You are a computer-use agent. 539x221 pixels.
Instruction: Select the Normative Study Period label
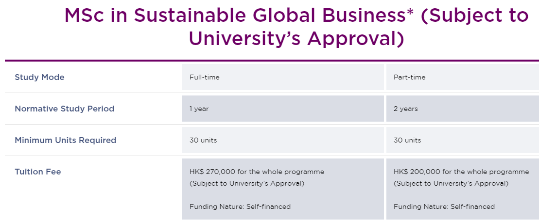pos(65,109)
